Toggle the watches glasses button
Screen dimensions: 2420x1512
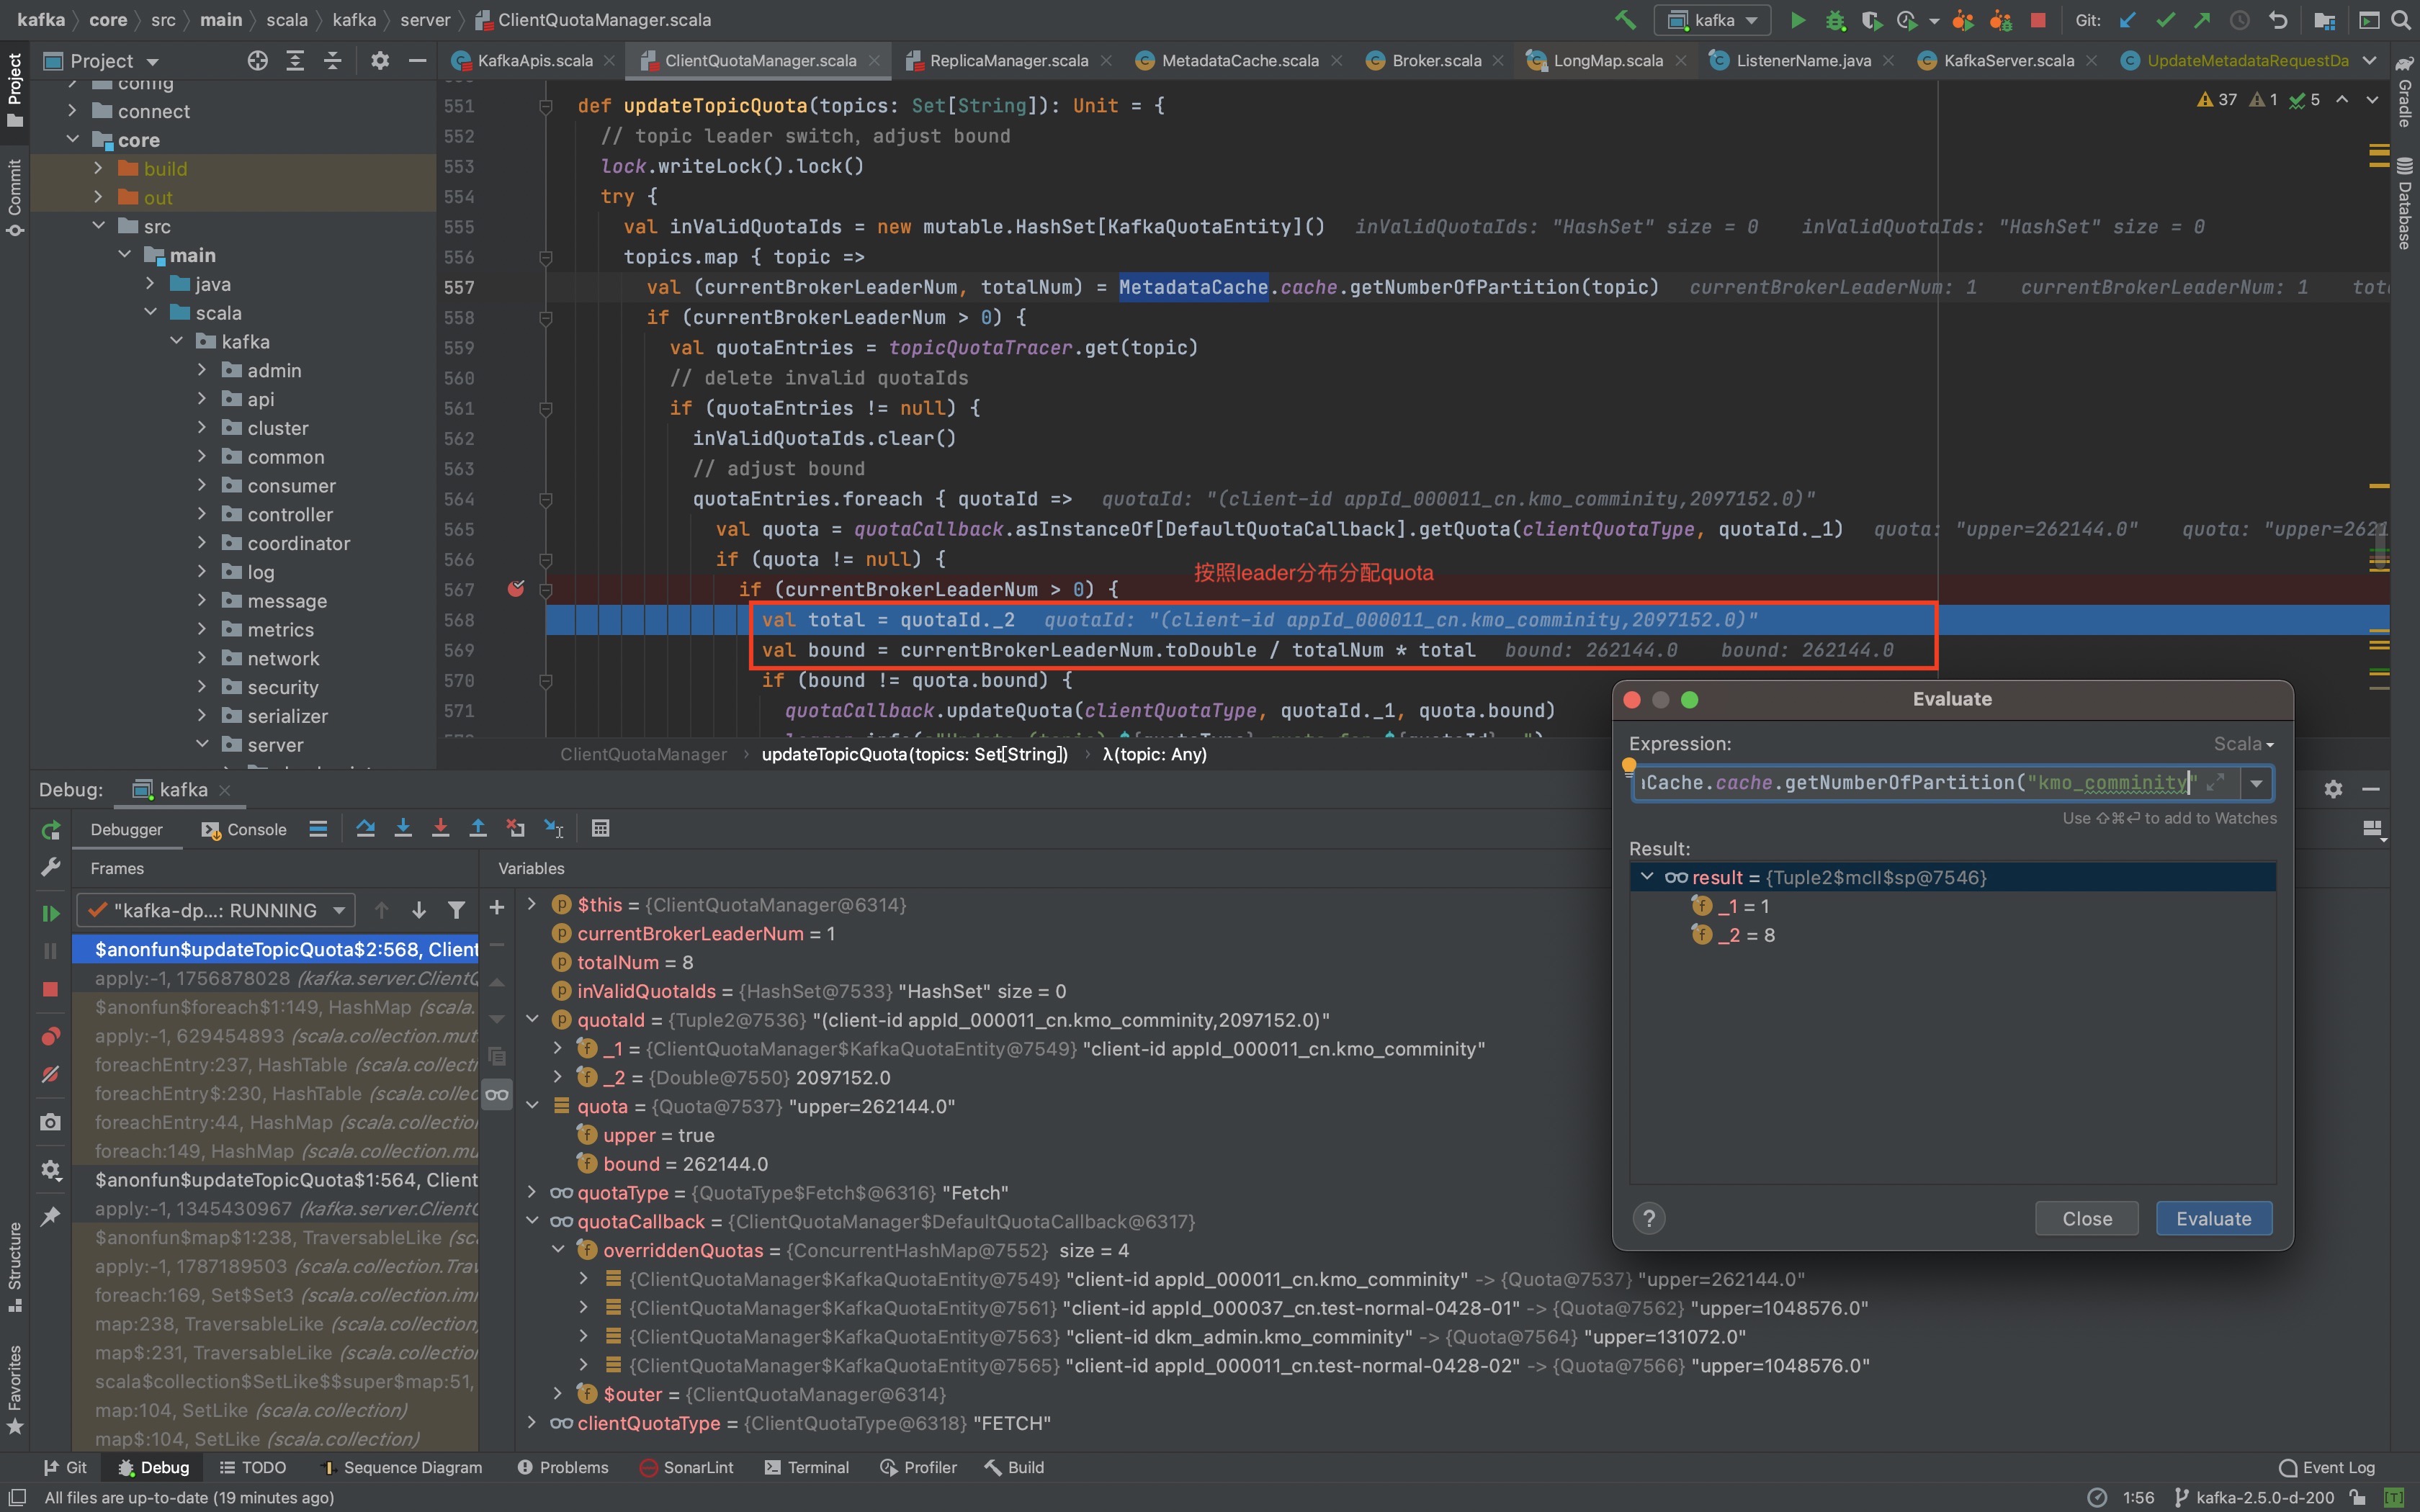pyautogui.click(x=497, y=1095)
